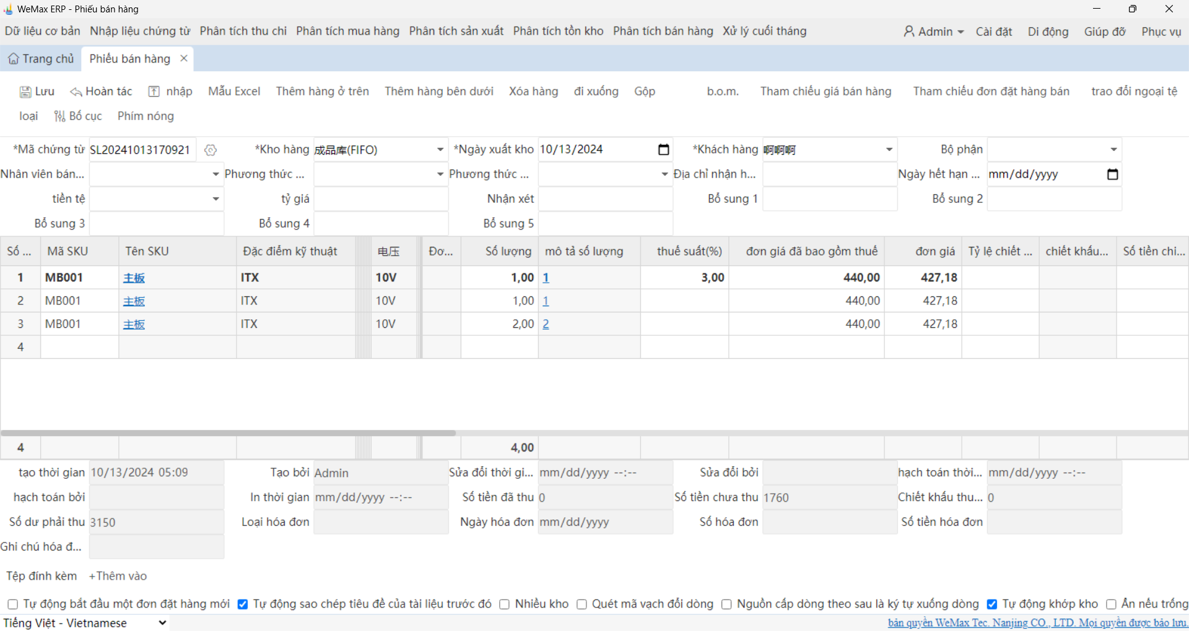Image resolution: width=1189 pixels, height=631 pixels.
Task: Click the Admin user icon
Action: tap(908, 32)
